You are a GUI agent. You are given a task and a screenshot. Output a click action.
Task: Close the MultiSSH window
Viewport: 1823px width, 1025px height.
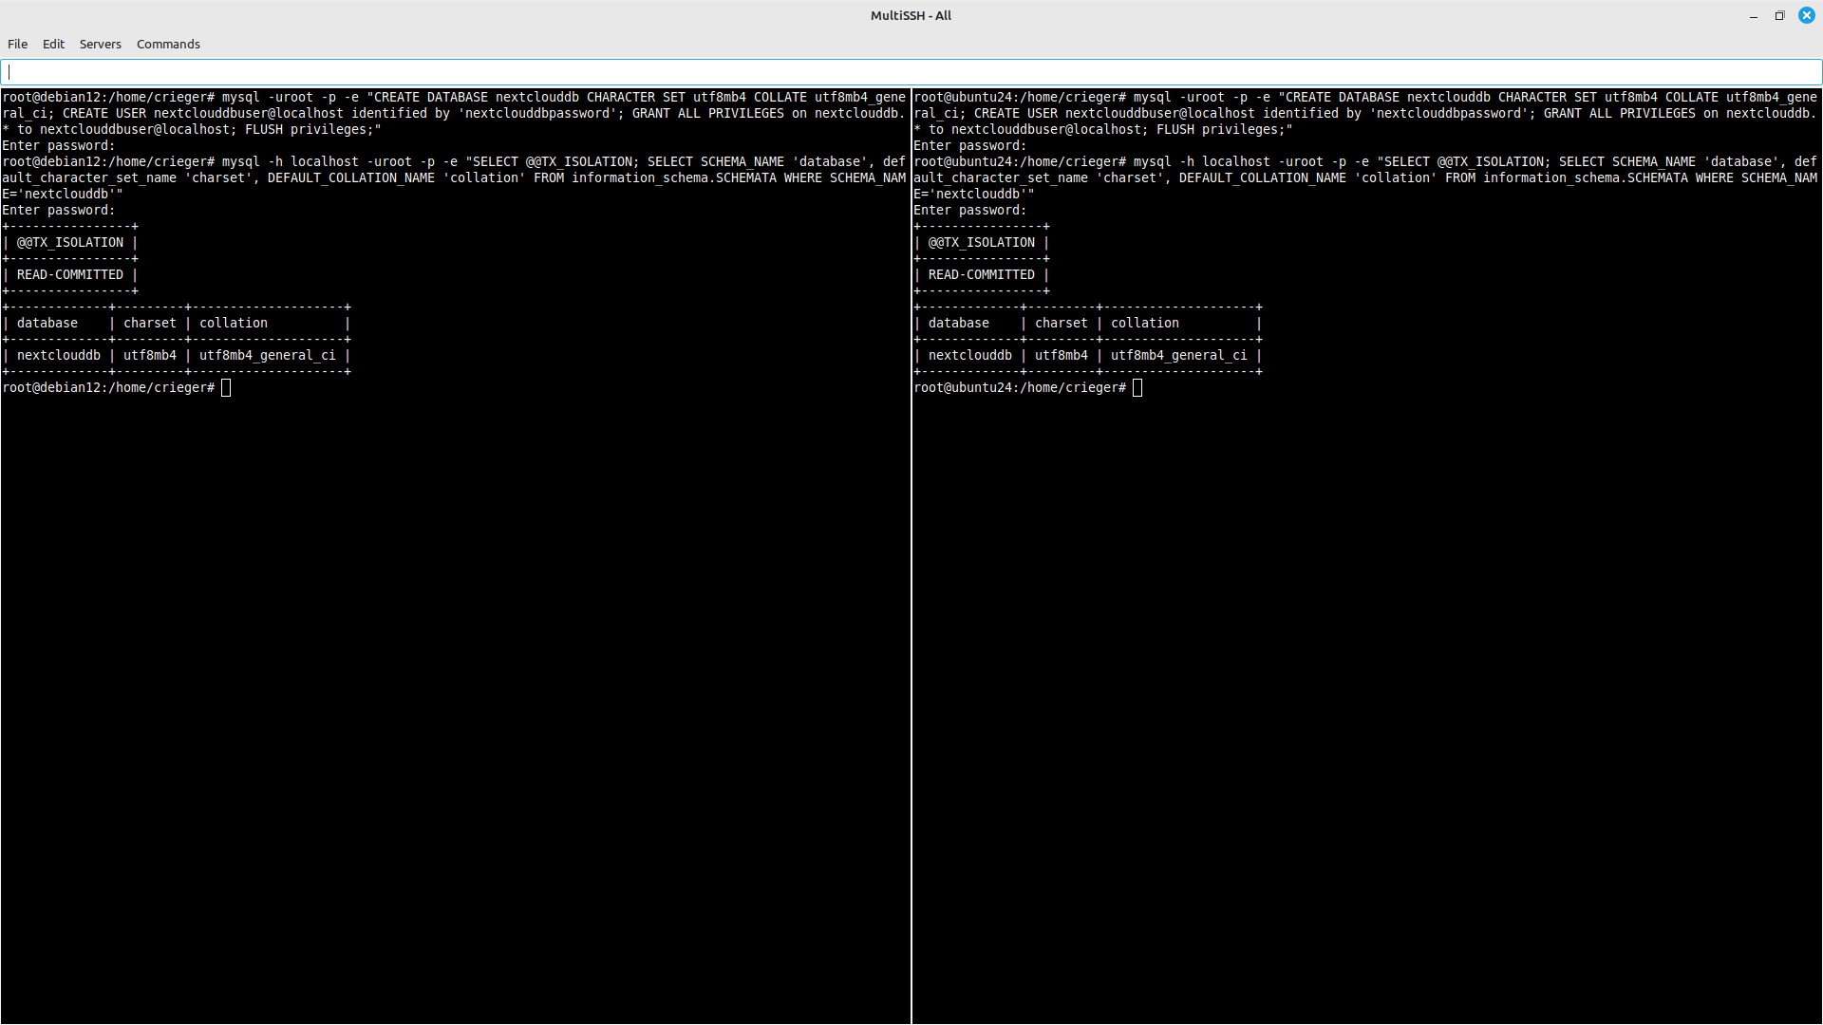point(1806,15)
